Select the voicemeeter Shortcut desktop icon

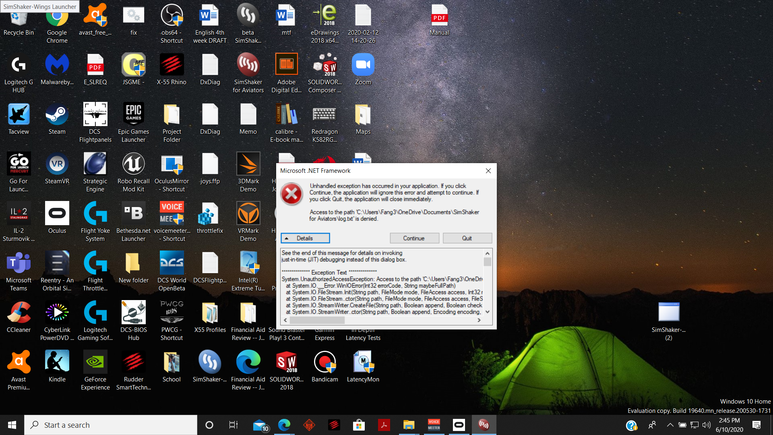172,222
